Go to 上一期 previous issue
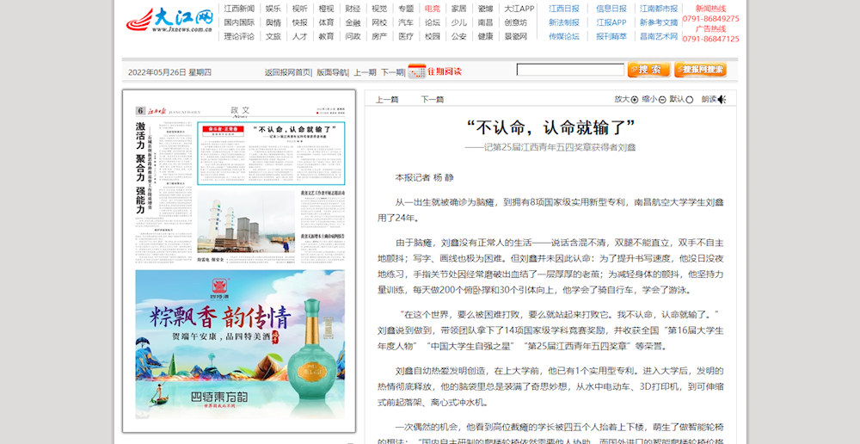The image size is (860, 444). tap(365, 72)
